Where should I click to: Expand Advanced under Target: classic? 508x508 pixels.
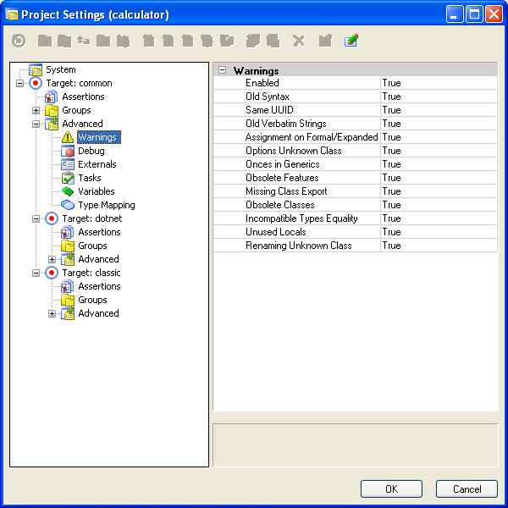pyautogui.click(x=52, y=313)
